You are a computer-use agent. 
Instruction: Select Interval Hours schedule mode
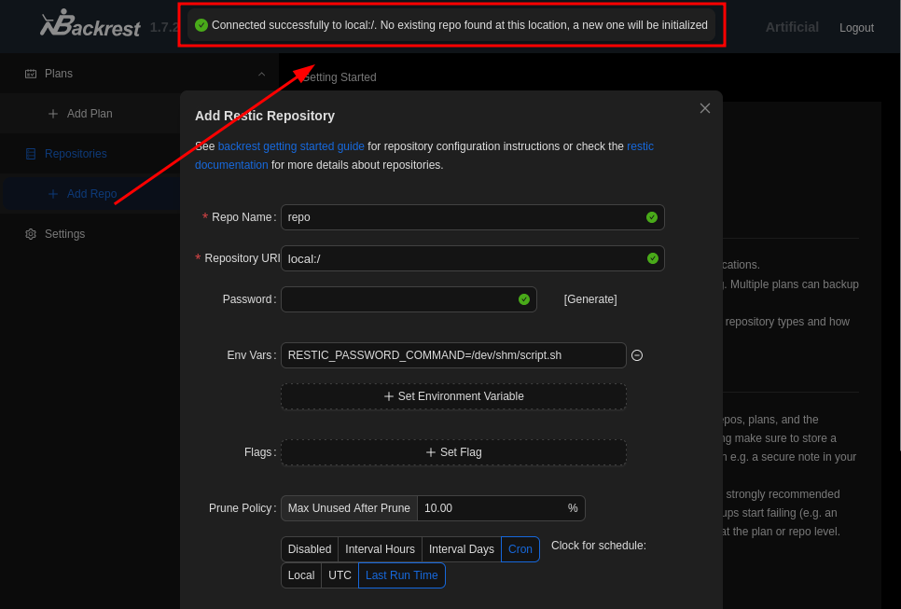pyautogui.click(x=380, y=549)
